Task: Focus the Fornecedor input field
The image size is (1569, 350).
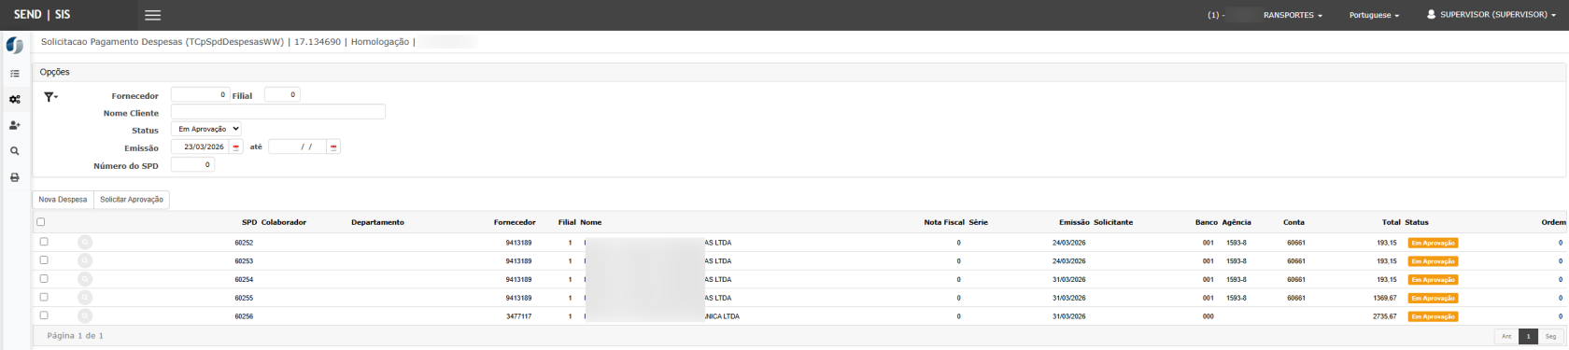Action: (x=200, y=95)
